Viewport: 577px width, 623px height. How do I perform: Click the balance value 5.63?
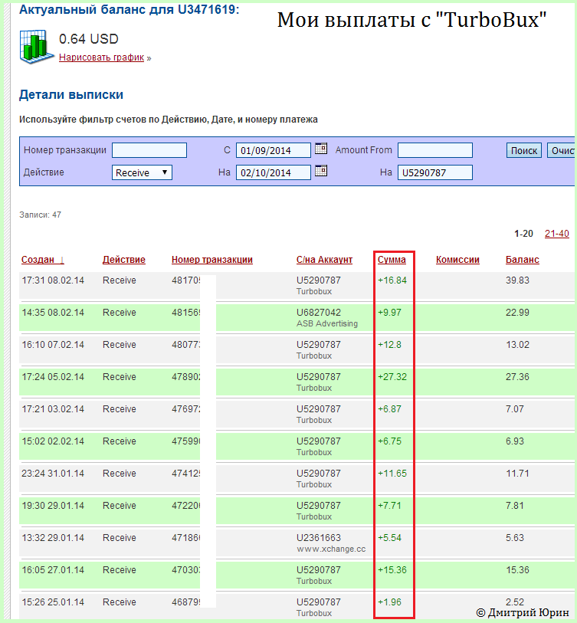pos(515,538)
